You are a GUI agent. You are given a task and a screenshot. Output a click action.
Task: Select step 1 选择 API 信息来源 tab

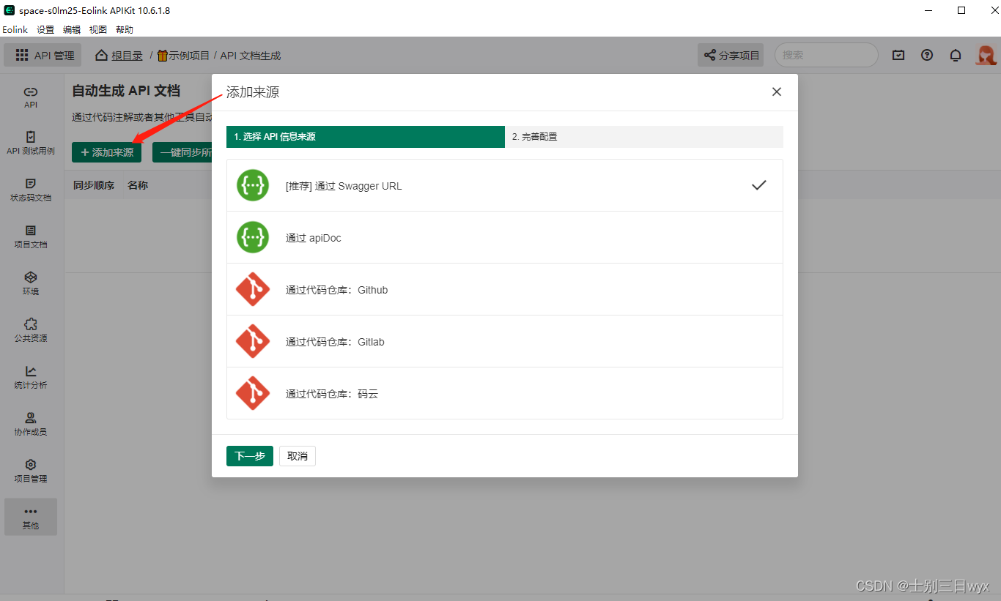[366, 137]
